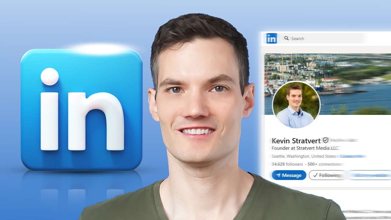The image size is (391, 220).
Task: Open the 500+ connections link
Action: tap(324, 164)
